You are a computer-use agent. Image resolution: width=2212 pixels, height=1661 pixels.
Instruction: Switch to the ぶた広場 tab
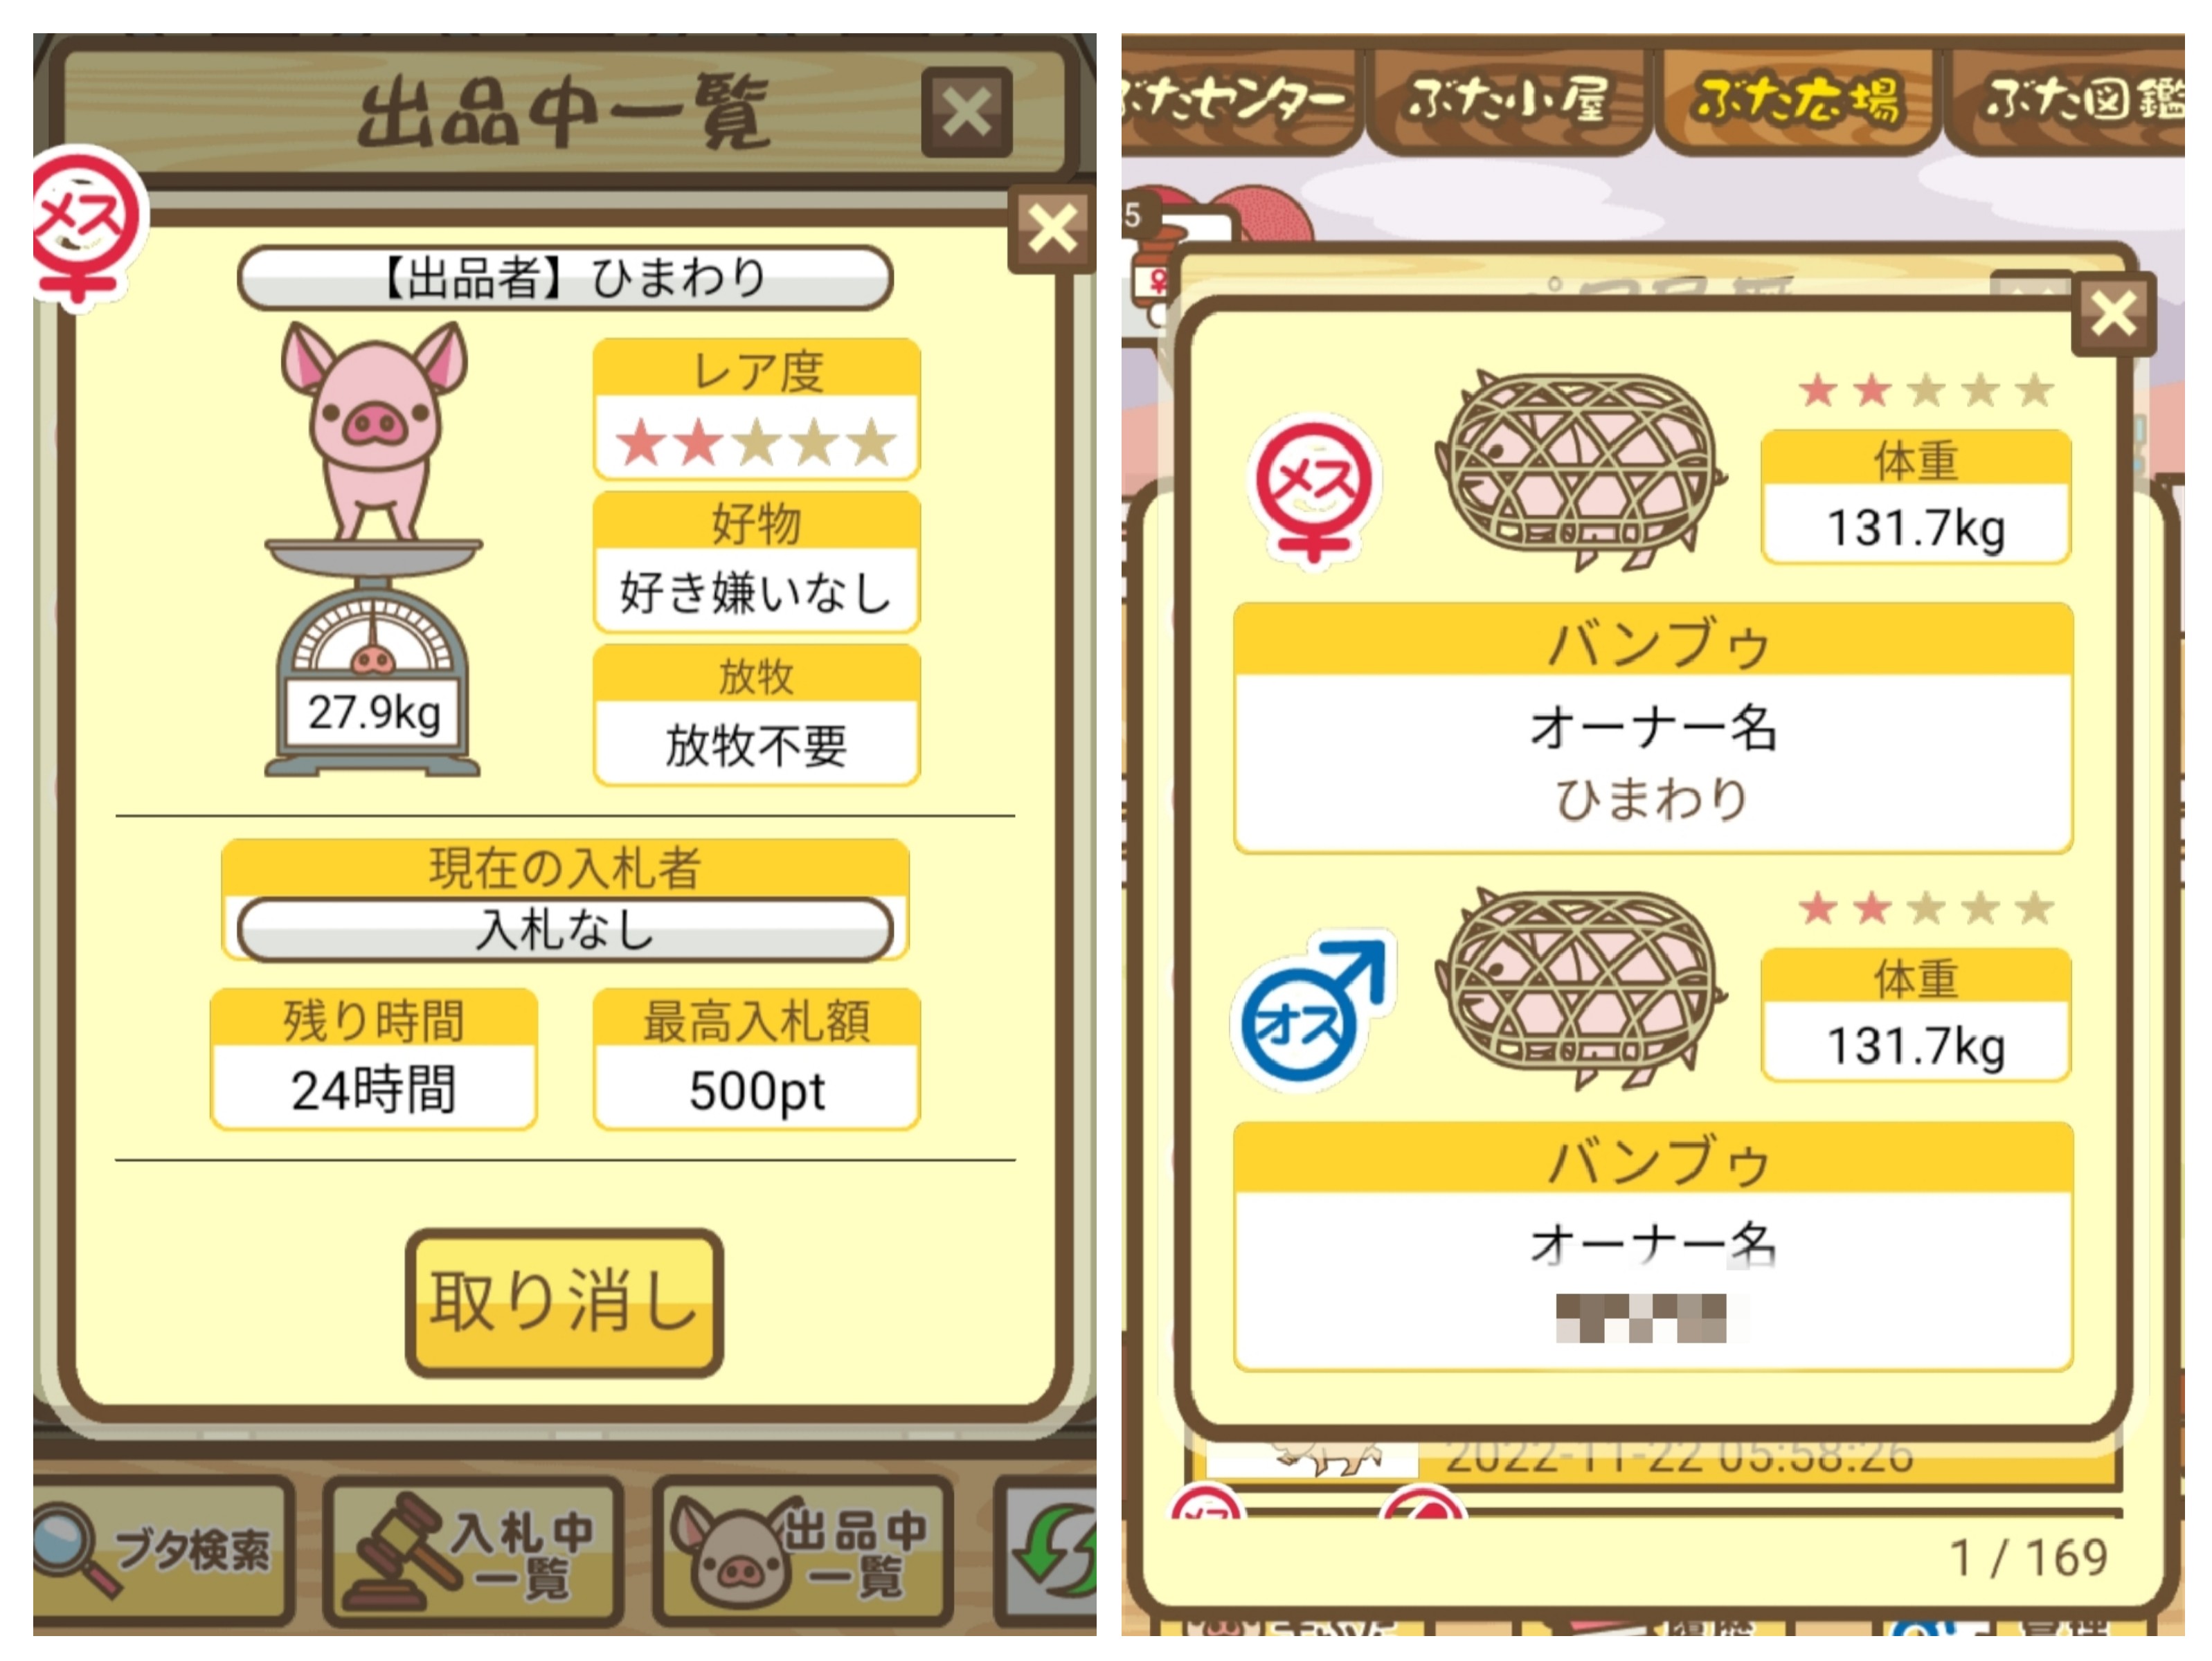click(x=1796, y=100)
